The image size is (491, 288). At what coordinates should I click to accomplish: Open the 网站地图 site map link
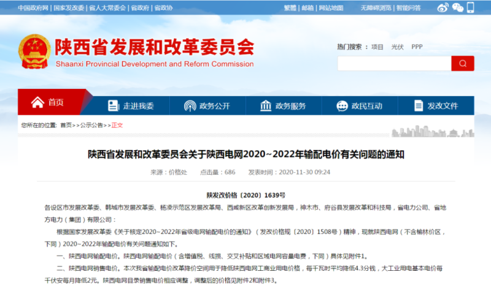(x=331, y=8)
